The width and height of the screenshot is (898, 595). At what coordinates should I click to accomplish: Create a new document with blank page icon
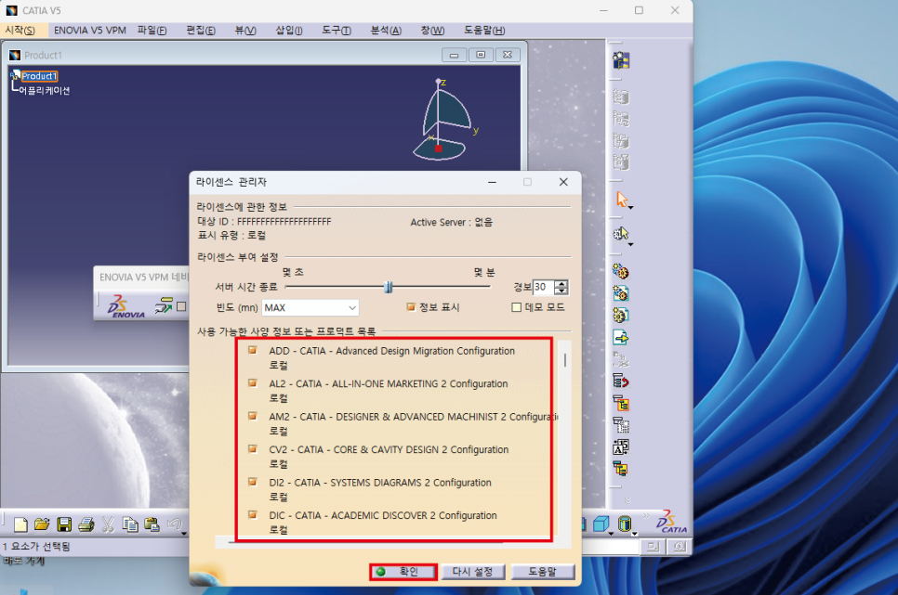click(x=20, y=524)
